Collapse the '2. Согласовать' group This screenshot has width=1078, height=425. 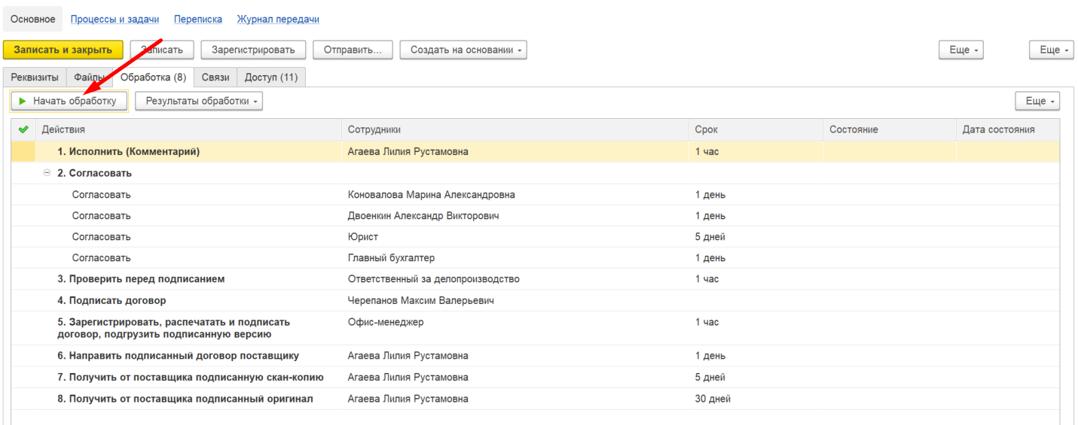click(47, 173)
